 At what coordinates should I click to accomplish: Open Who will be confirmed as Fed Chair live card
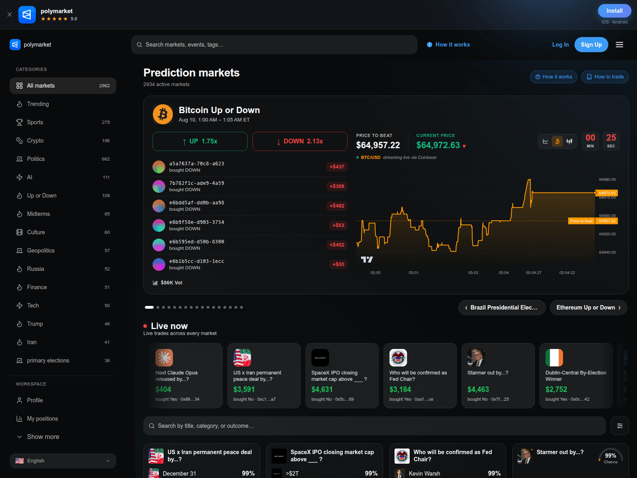point(420,376)
